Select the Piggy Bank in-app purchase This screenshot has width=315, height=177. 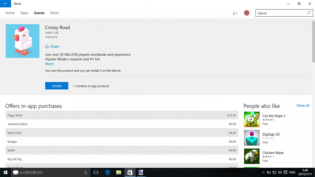click(x=122, y=116)
